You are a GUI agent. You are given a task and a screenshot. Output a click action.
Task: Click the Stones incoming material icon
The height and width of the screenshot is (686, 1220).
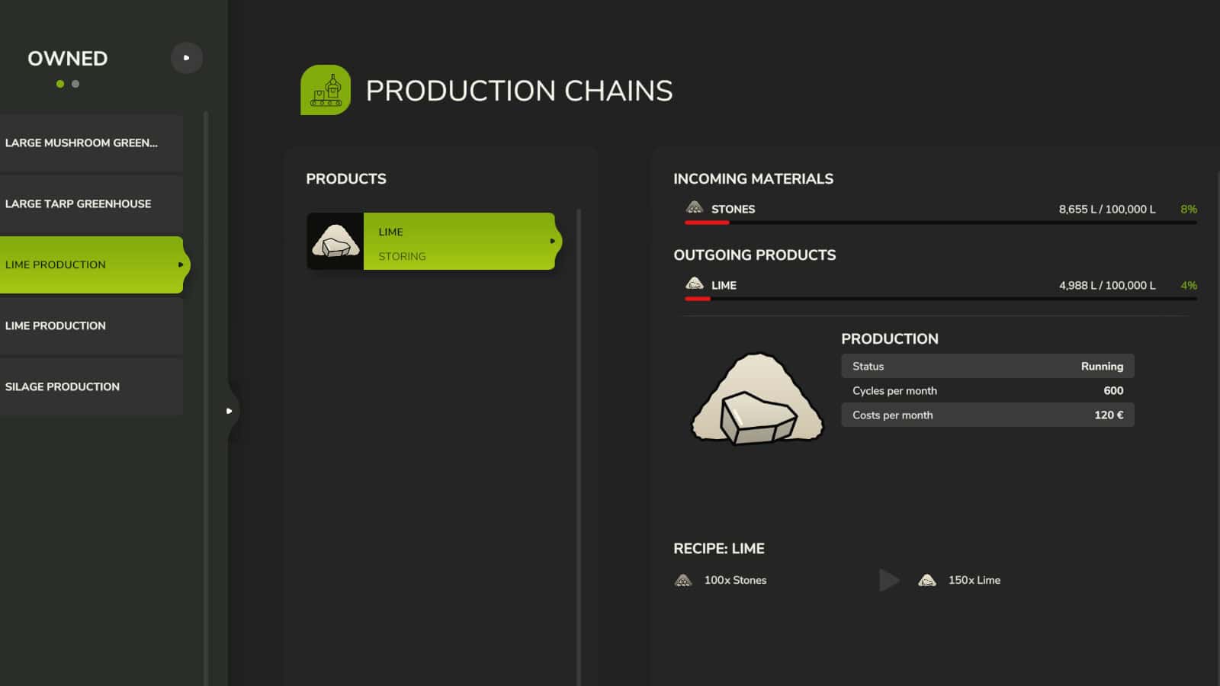694,207
